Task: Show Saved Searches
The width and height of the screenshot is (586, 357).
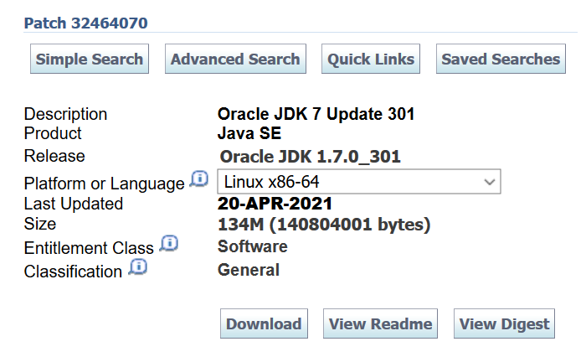Action: (x=501, y=59)
